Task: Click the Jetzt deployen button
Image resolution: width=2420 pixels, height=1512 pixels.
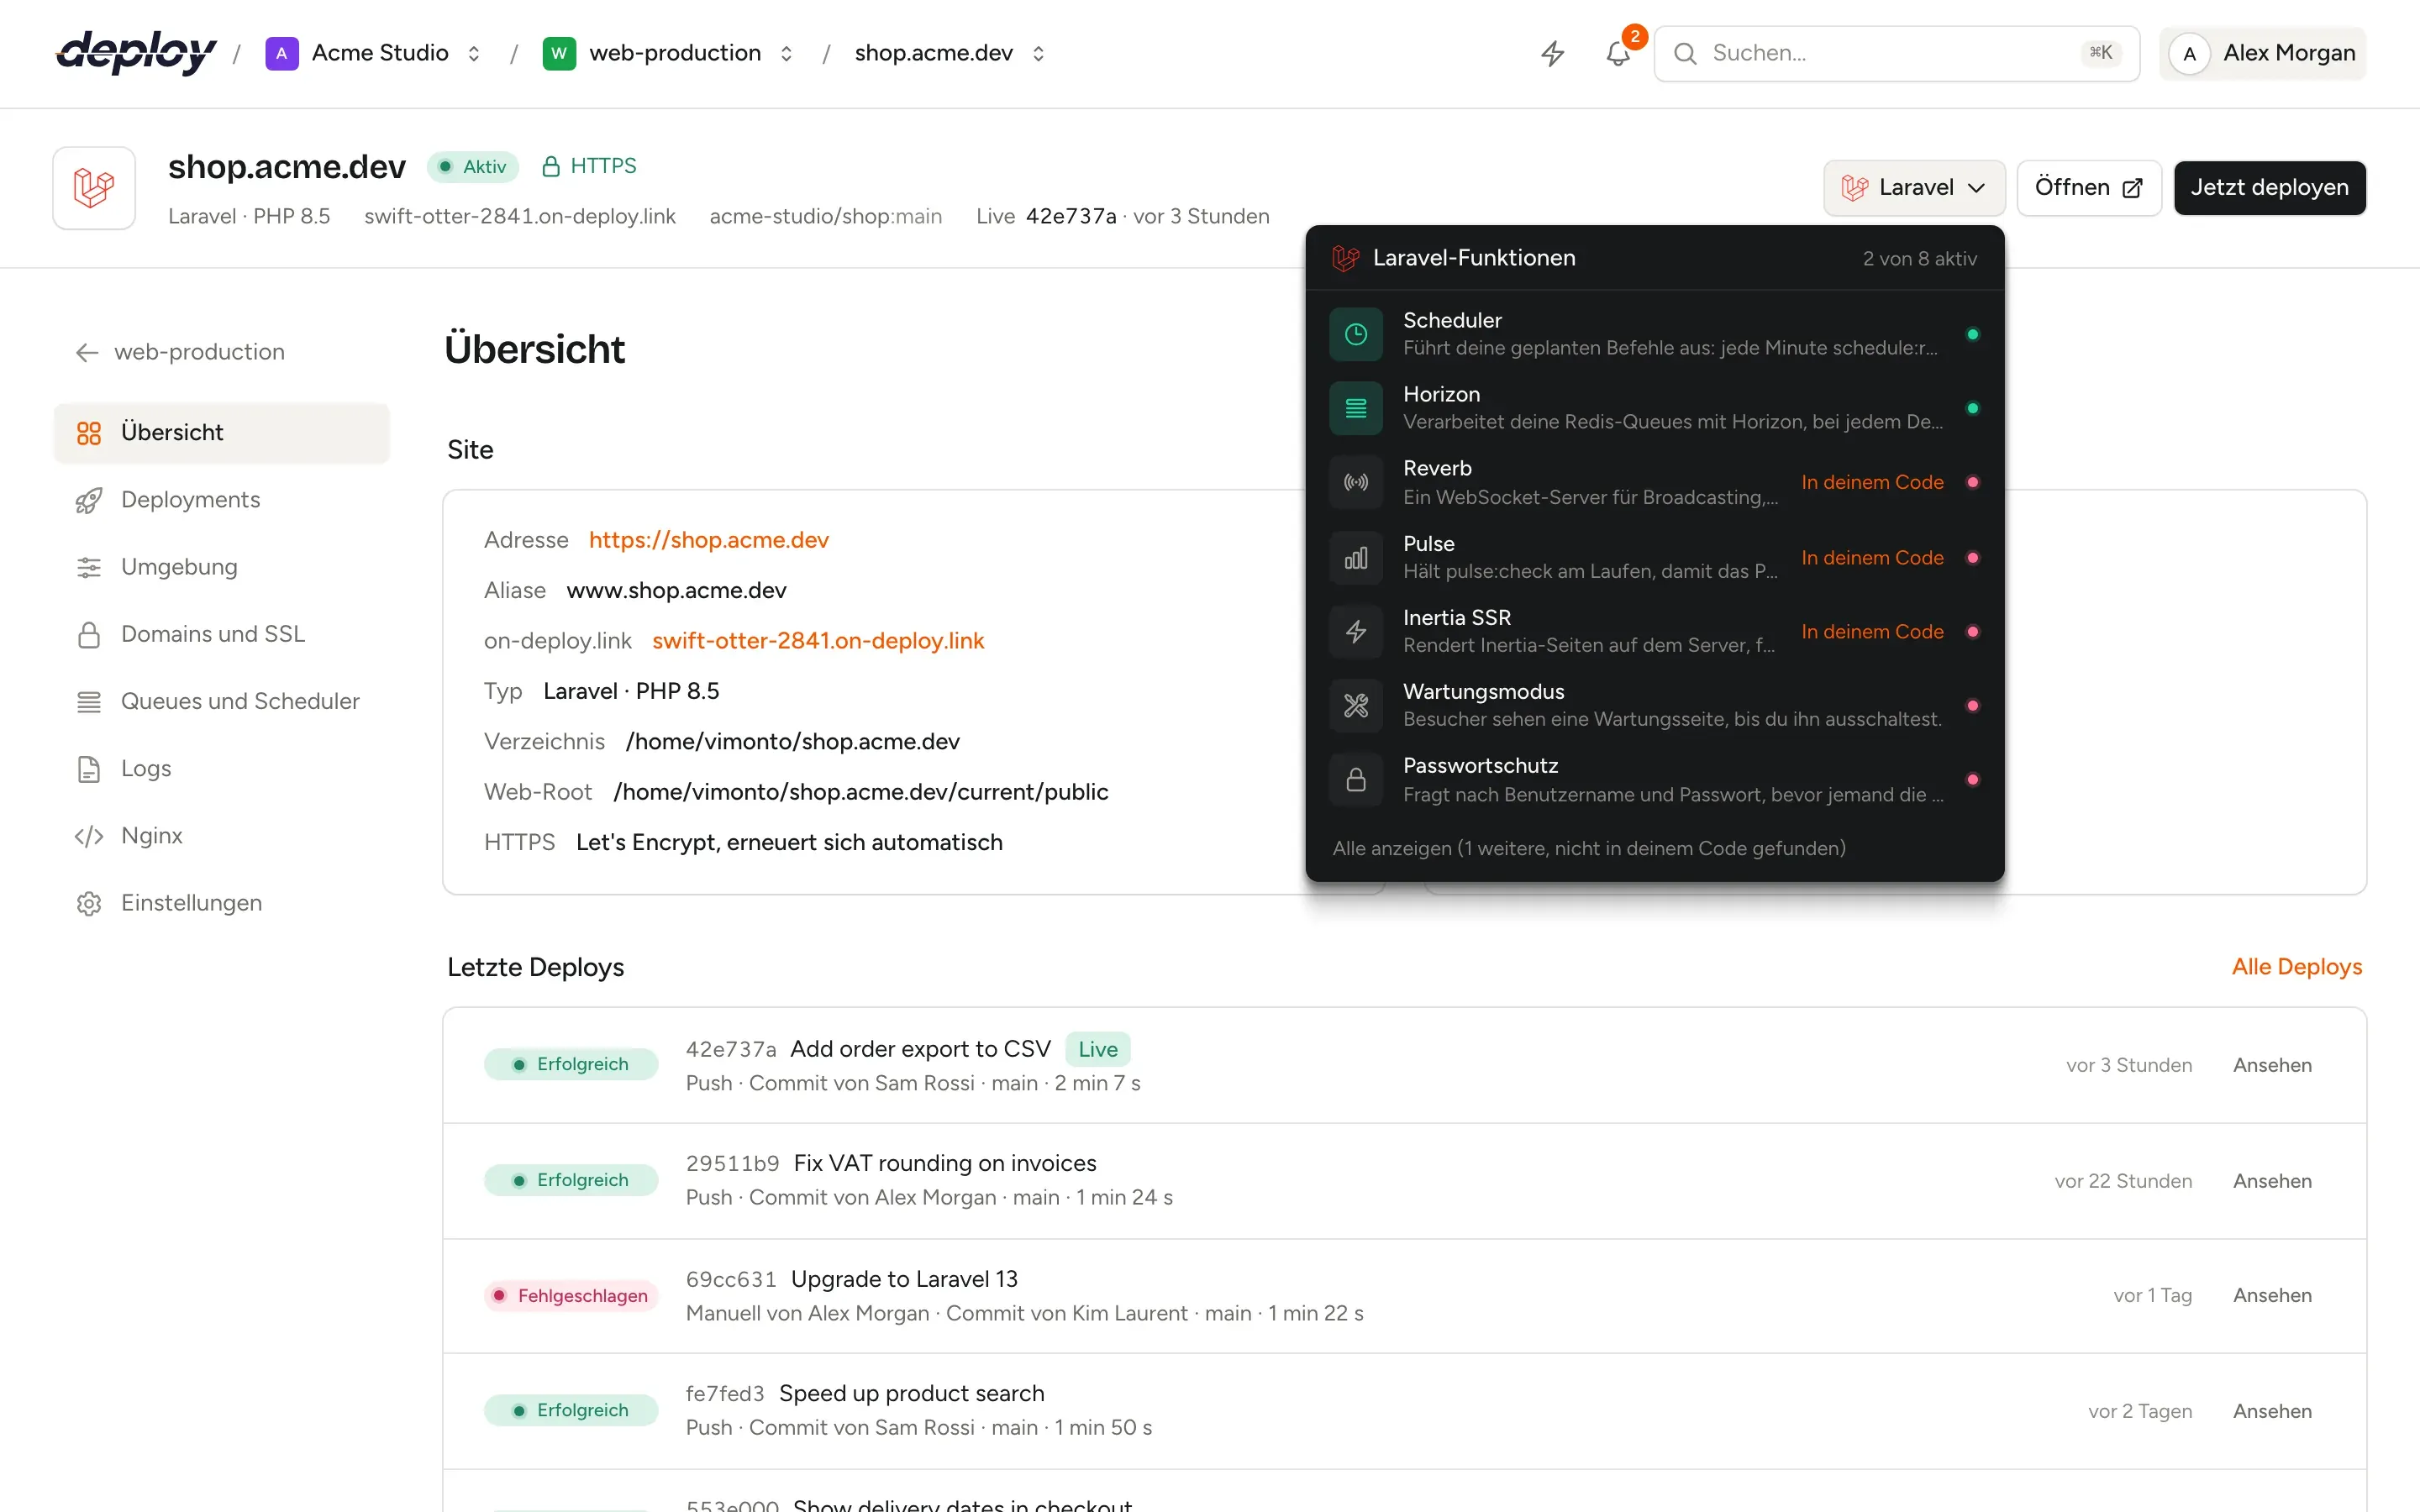Action: pos(2269,188)
